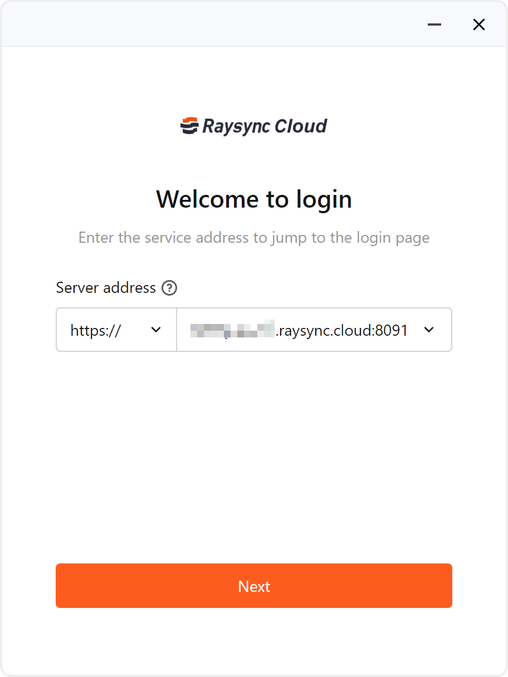Close the Raysync Cloud login window
The width and height of the screenshot is (508, 677).
click(x=479, y=24)
